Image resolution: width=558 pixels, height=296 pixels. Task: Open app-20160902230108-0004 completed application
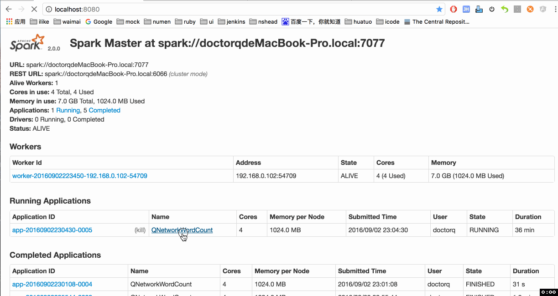pyautogui.click(x=52, y=284)
